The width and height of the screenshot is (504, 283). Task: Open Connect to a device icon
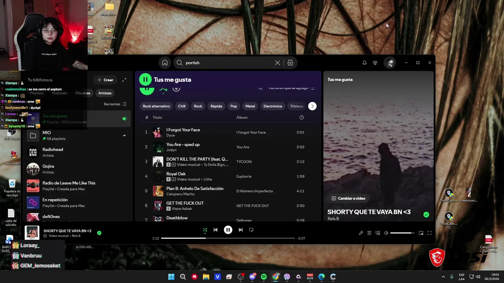[378, 233]
